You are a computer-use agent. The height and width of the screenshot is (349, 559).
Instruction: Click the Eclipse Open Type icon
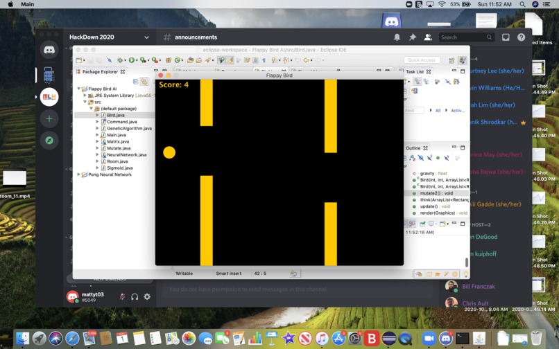[x=190, y=60]
